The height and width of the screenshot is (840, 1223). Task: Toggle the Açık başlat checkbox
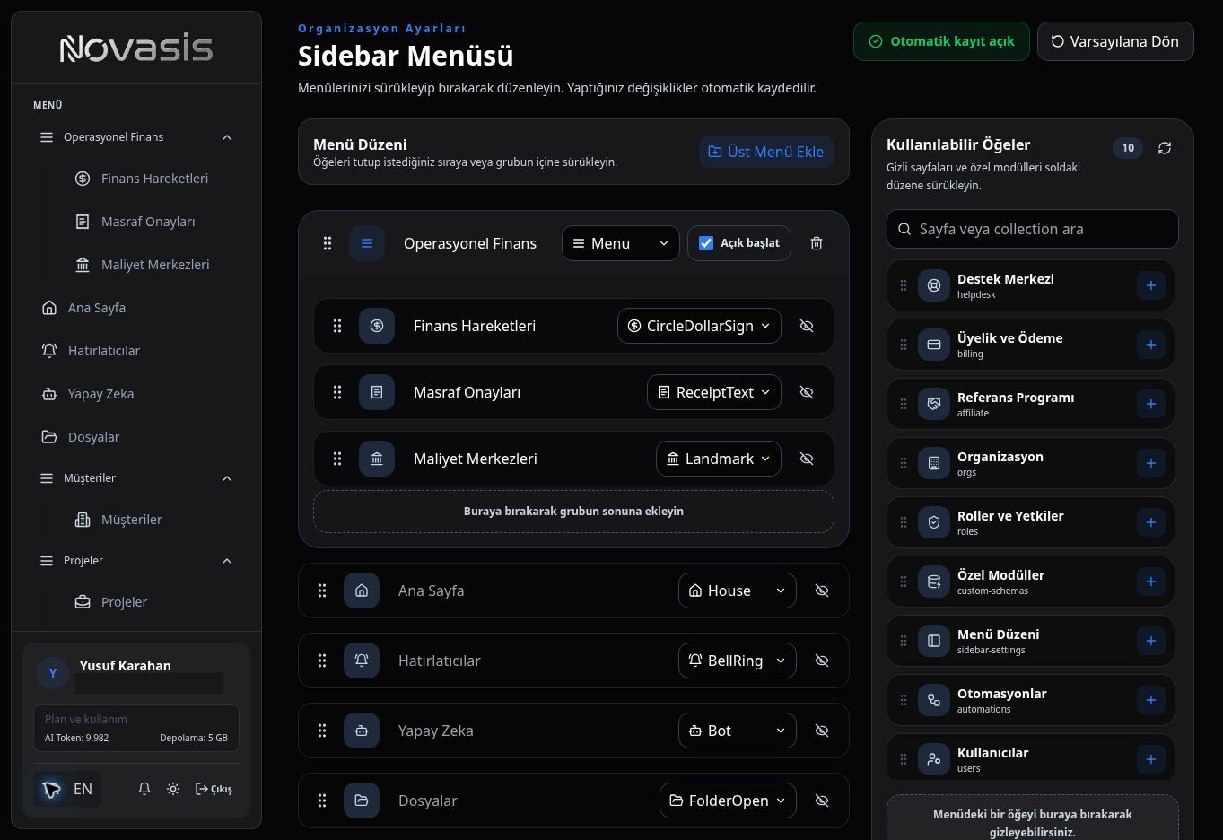pyautogui.click(x=706, y=243)
